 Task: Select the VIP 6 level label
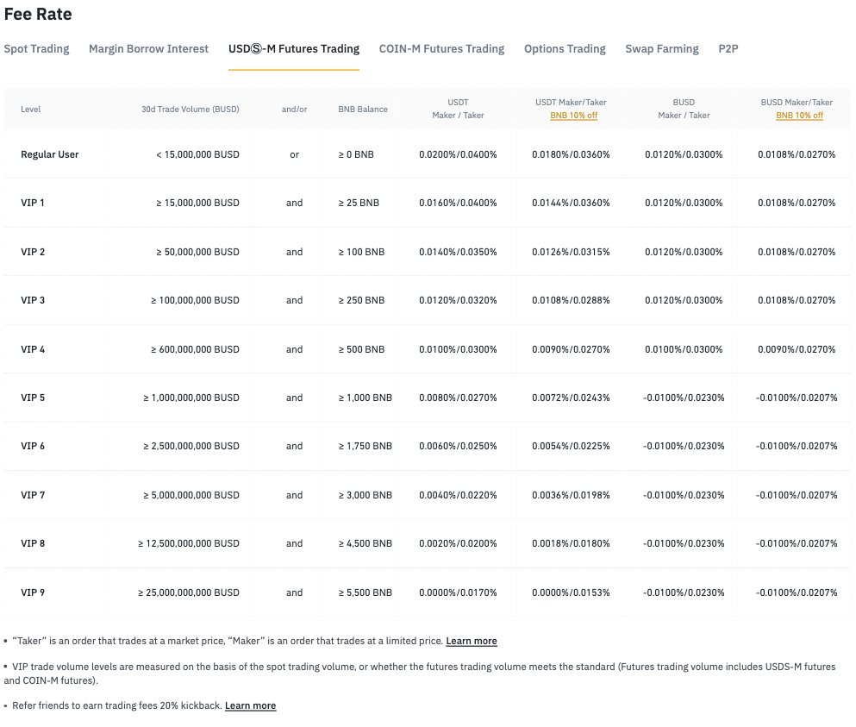(33, 446)
